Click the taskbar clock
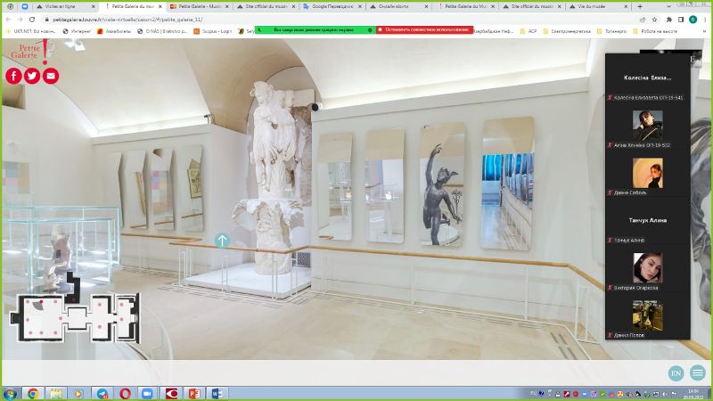Image resolution: width=713 pixels, height=401 pixels. [693, 393]
